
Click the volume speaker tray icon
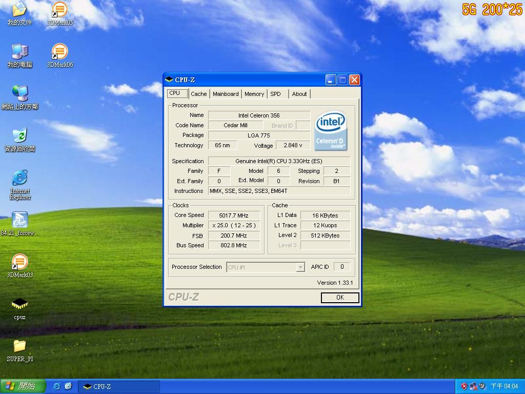pyautogui.click(x=482, y=386)
